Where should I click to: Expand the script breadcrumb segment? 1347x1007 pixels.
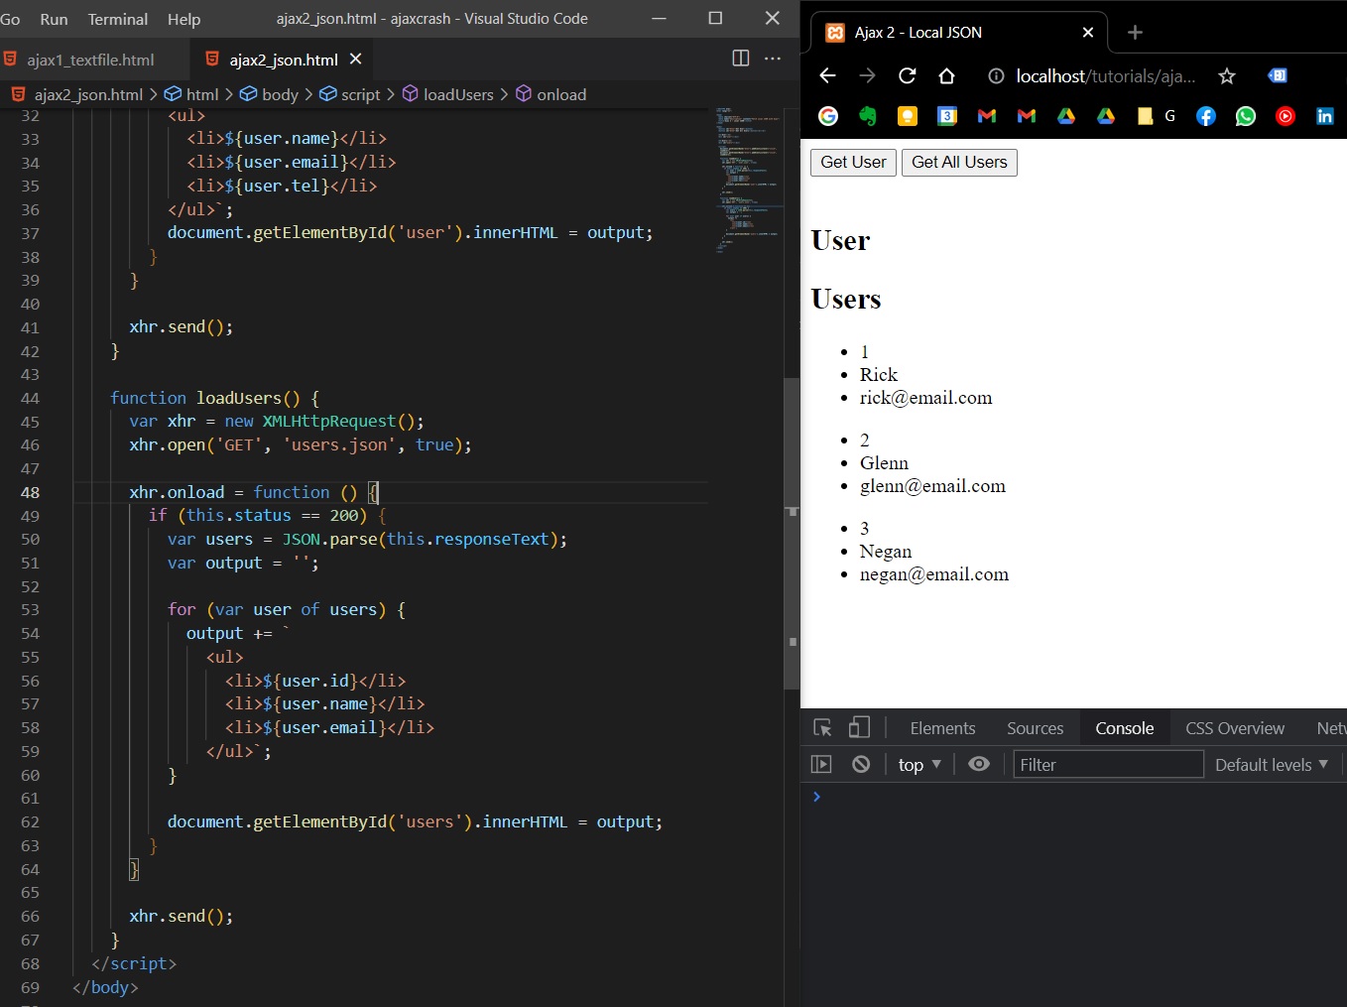[349, 94]
